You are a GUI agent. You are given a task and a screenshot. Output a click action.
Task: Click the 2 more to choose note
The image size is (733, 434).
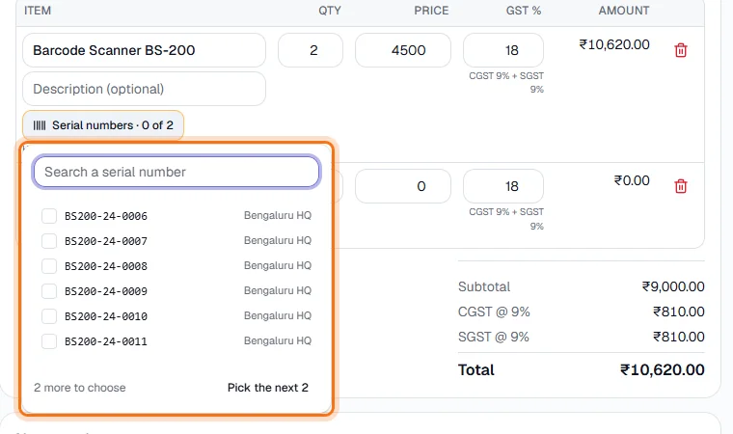79,388
